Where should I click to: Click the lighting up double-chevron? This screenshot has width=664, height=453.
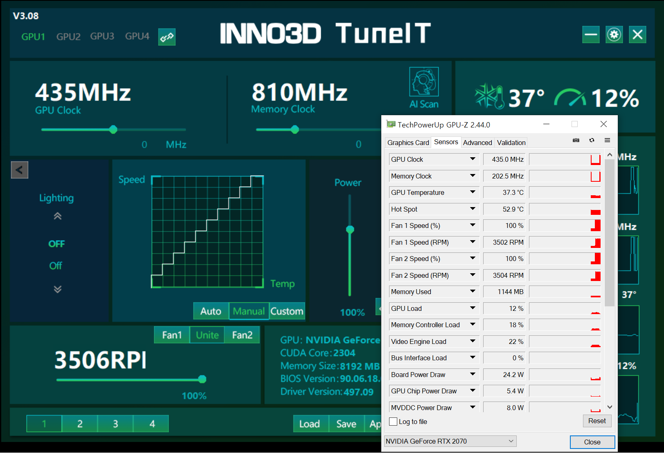57,216
